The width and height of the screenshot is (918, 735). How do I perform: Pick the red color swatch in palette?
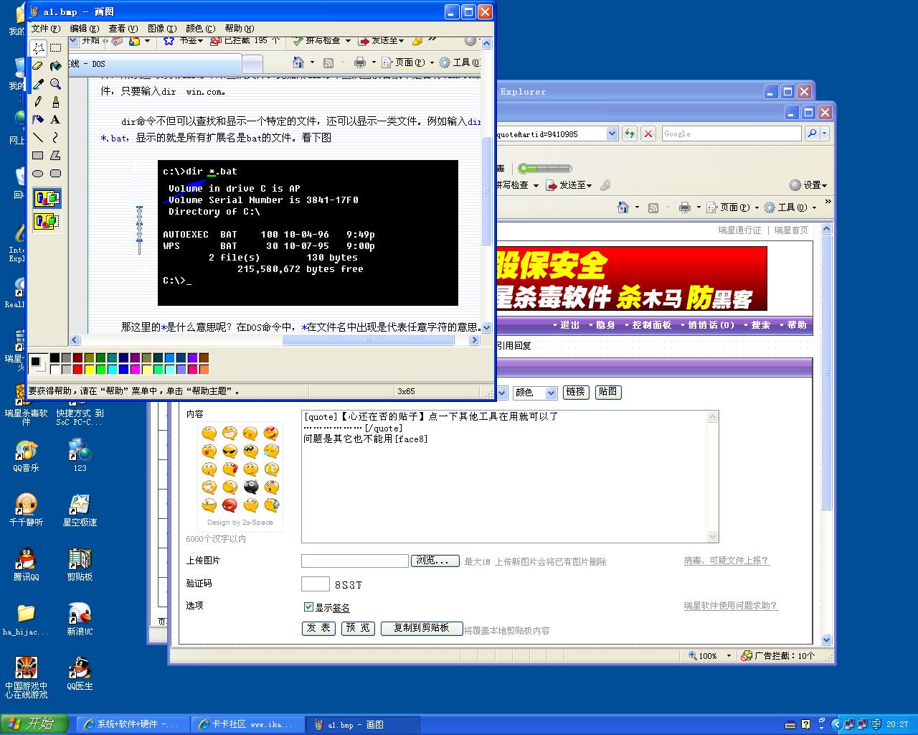pyautogui.click(x=77, y=370)
